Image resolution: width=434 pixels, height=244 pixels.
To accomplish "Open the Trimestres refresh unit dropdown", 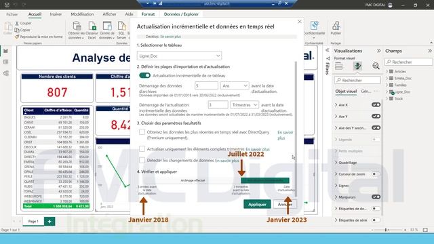I will coord(244,105).
